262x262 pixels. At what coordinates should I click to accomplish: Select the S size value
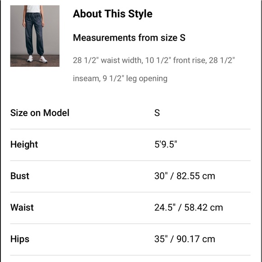pos(157,113)
